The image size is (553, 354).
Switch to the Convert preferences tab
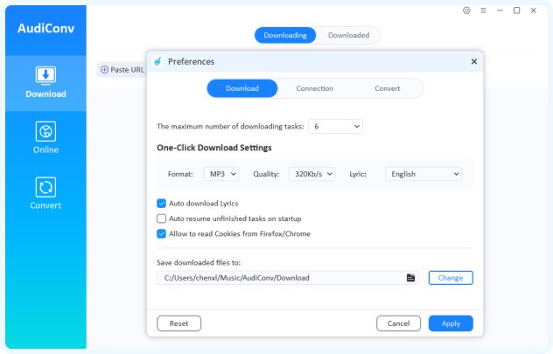[x=388, y=88]
